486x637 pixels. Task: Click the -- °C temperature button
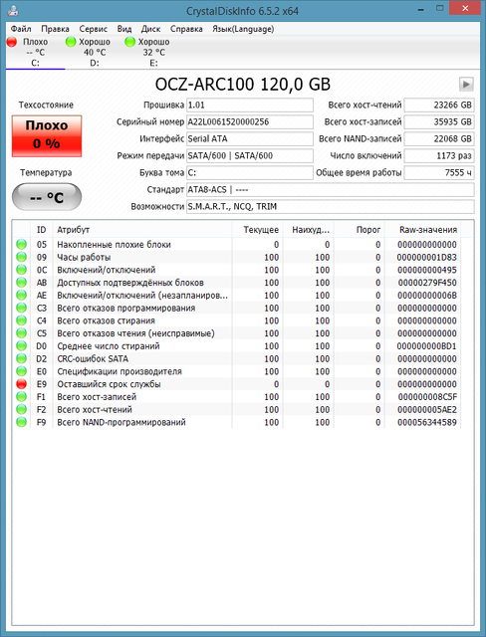(x=47, y=197)
